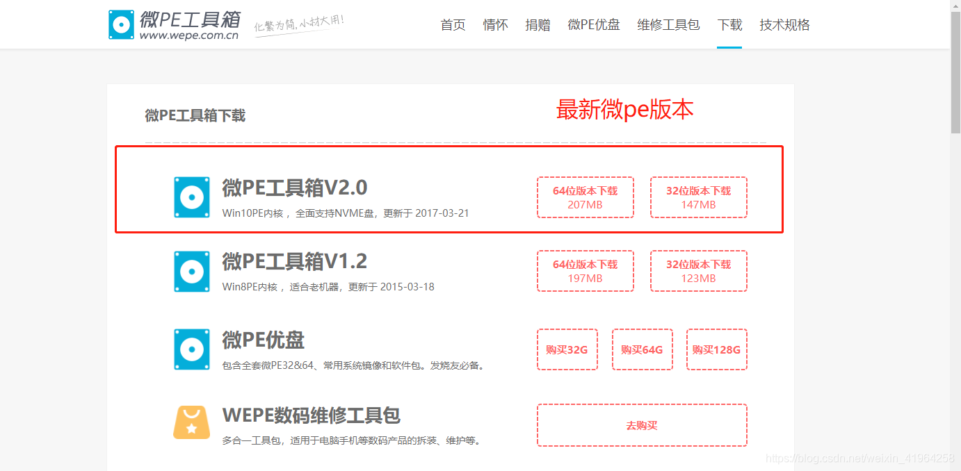Go to the 捐赠 page
The image size is (961, 471).
pos(538,25)
